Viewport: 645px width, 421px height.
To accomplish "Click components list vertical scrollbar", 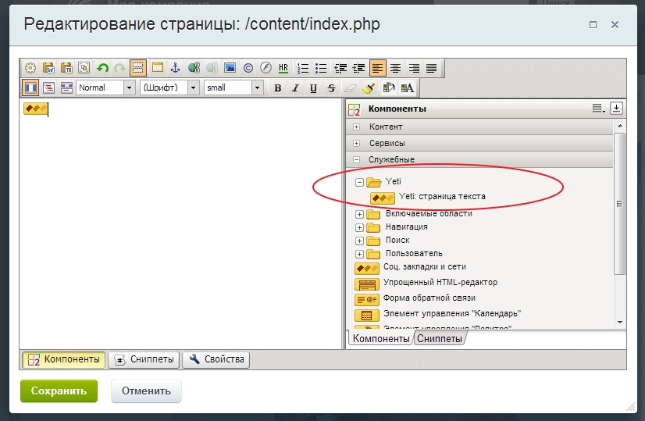I will pos(619,204).
